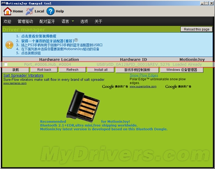Click the Local toolbar label
215x169 pixels.
(39, 11)
